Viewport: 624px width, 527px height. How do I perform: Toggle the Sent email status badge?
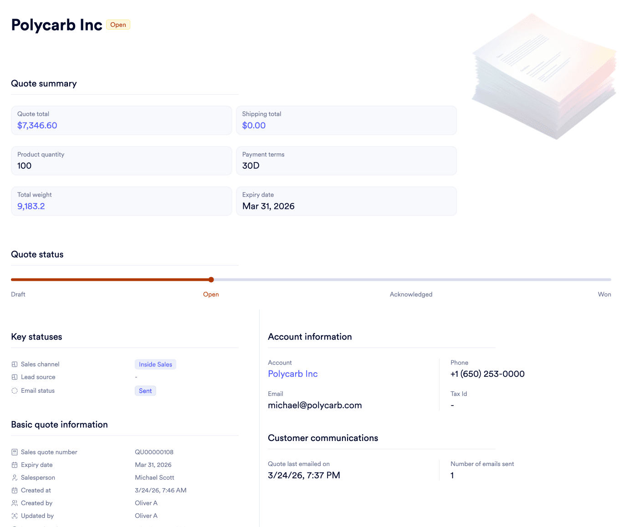pos(145,390)
